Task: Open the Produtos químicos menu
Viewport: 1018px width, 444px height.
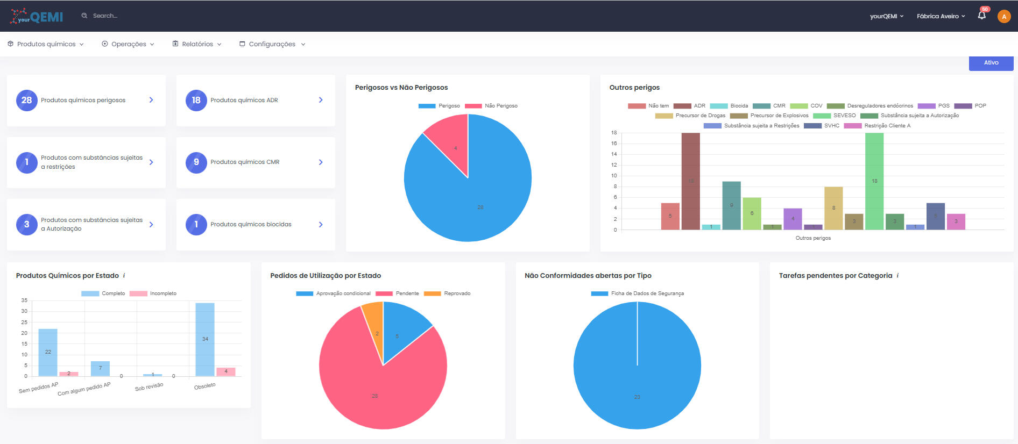Action: [46, 44]
